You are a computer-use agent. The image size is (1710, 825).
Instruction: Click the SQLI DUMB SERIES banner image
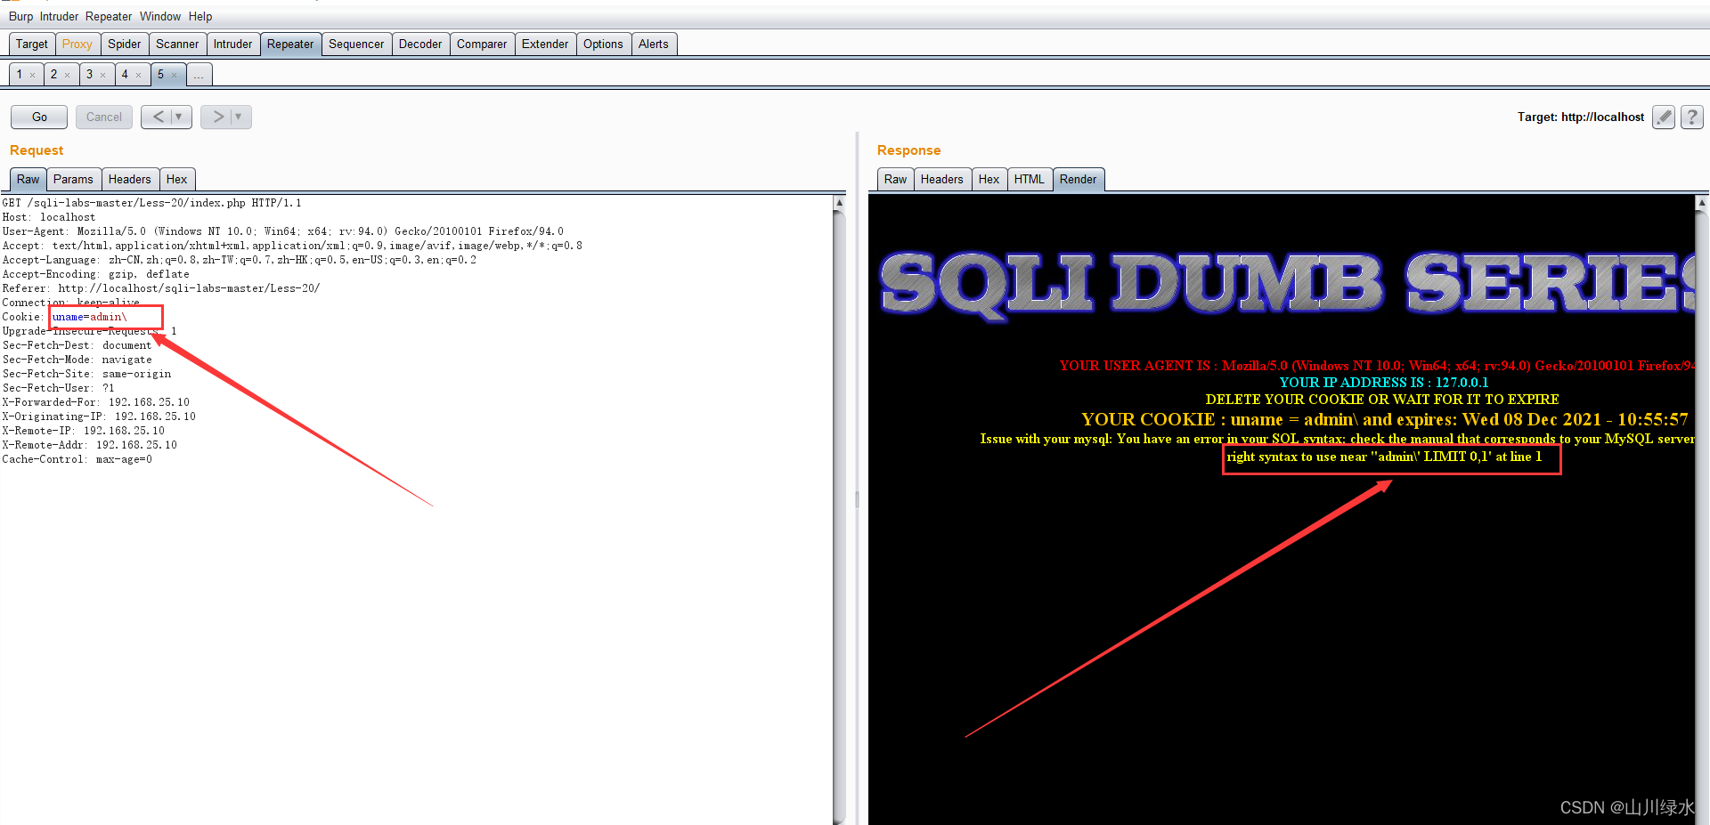coord(1288,284)
